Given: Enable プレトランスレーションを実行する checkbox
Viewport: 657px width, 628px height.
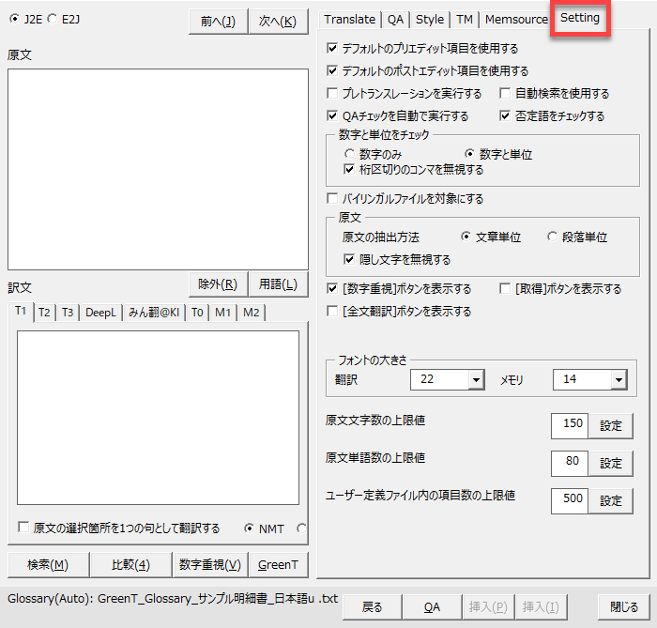Looking at the screenshot, I should click(x=333, y=94).
